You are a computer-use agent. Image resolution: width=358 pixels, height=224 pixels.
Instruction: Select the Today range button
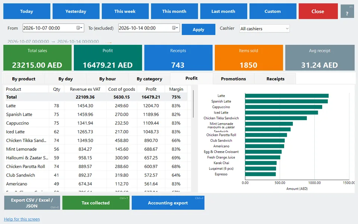click(27, 11)
